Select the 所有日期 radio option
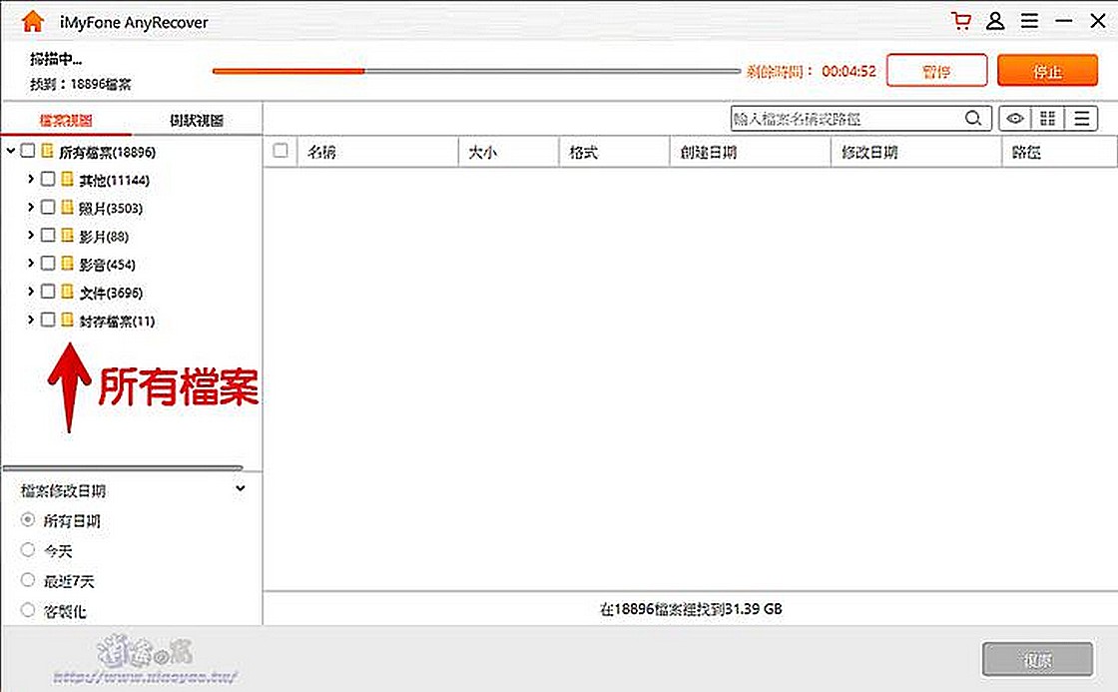 coord(28,519)
